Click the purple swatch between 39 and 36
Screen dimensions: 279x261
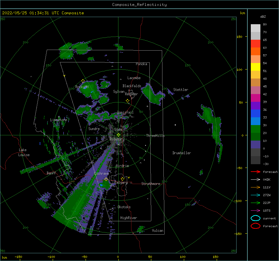(255, 106)
